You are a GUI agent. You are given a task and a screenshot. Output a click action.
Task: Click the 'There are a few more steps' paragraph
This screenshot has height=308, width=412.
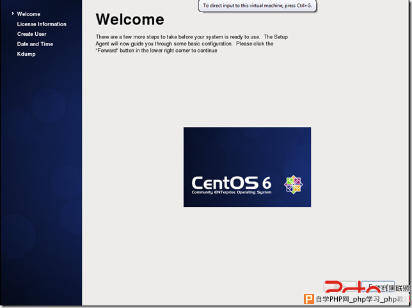coord(191,44)
